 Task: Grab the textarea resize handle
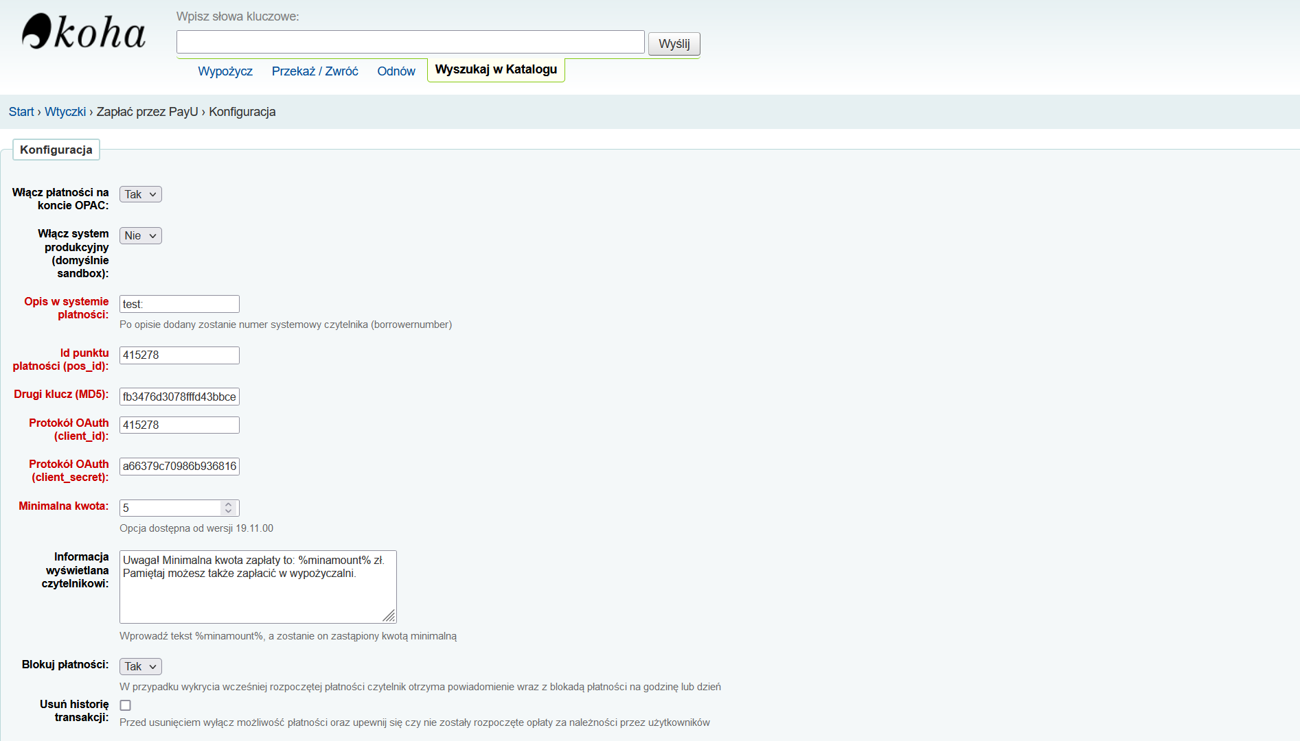[x=389, y=616]
